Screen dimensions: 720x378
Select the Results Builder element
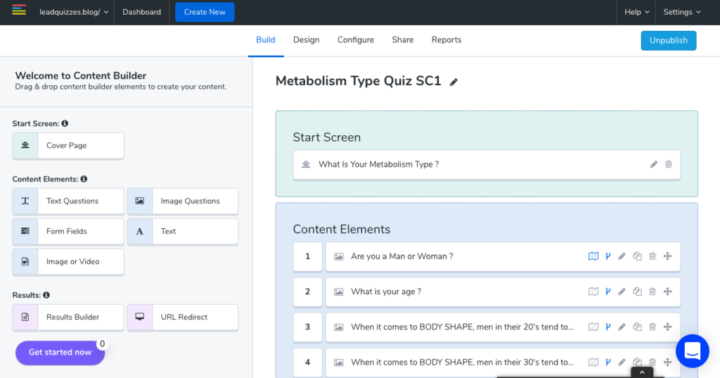coord(68,317)
